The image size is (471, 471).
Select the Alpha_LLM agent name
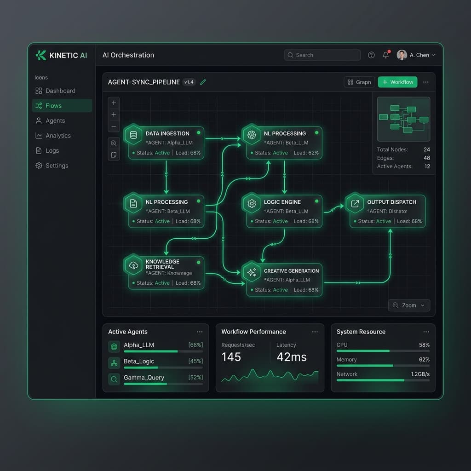click(139, 345)
